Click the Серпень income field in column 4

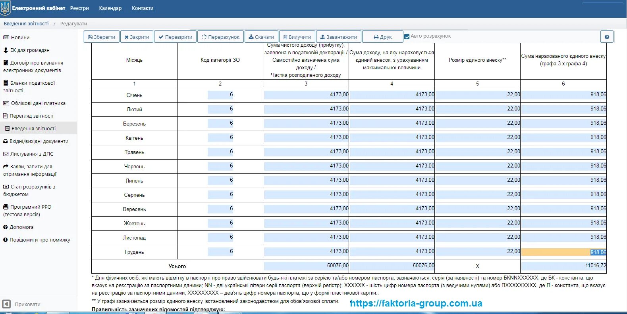pos(392,194)
